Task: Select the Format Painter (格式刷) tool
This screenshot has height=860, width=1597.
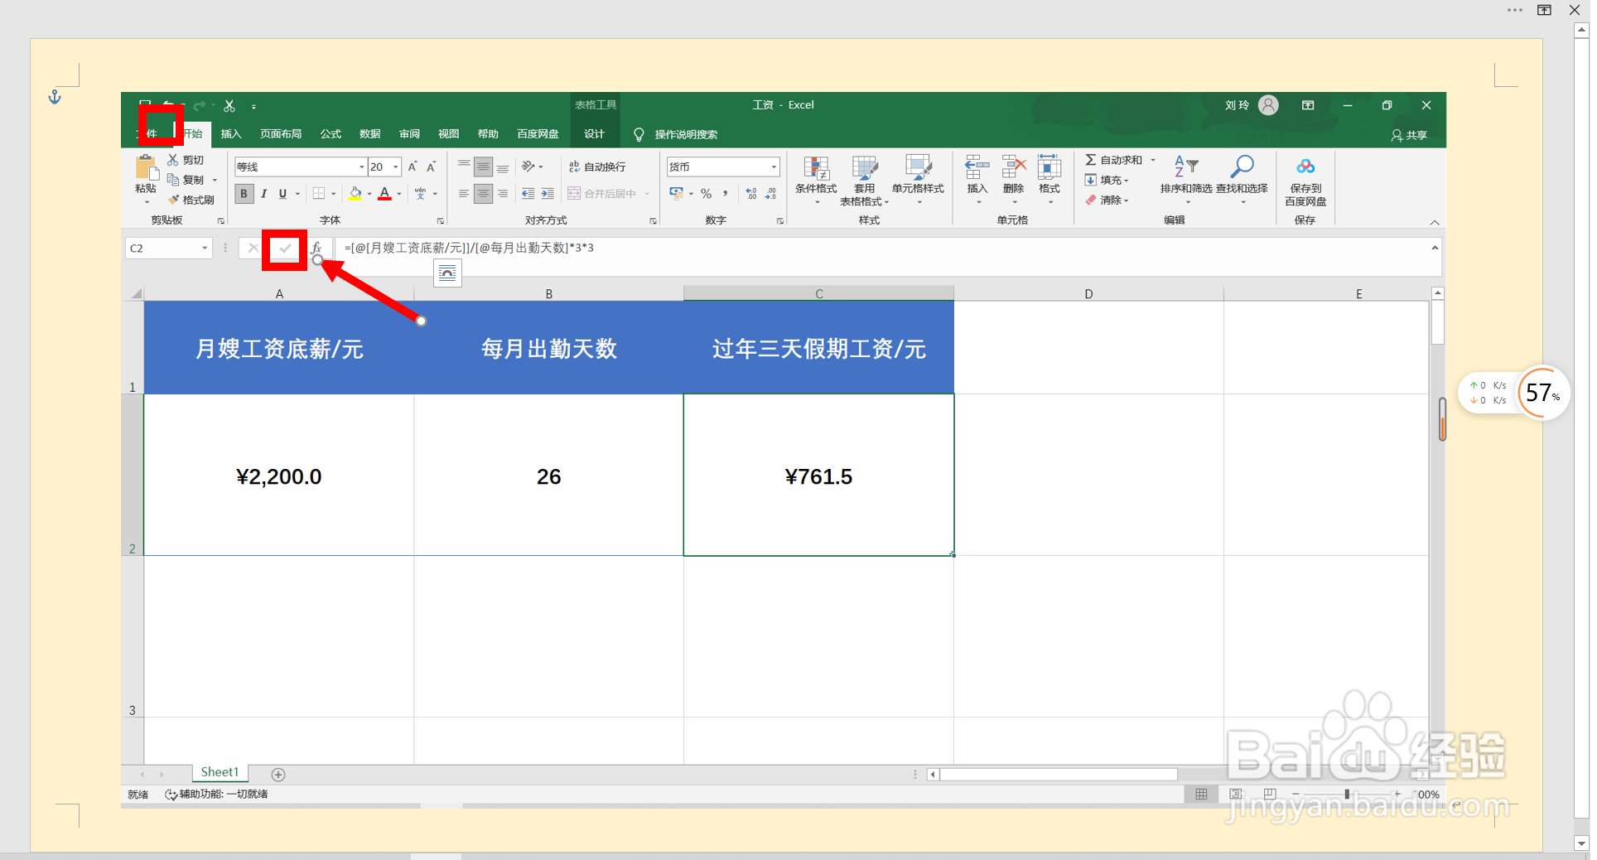Action: [x=191, y=200]
